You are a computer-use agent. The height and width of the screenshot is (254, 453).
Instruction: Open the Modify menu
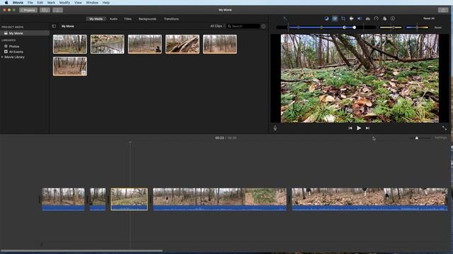tap(64, 3)
